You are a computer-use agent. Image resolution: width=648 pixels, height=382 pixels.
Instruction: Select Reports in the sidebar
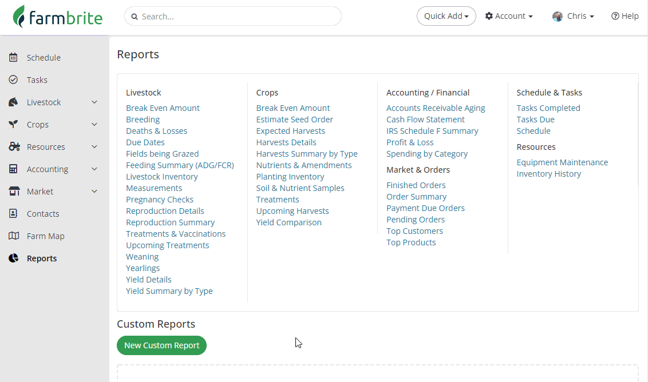[x=42, y=258]
